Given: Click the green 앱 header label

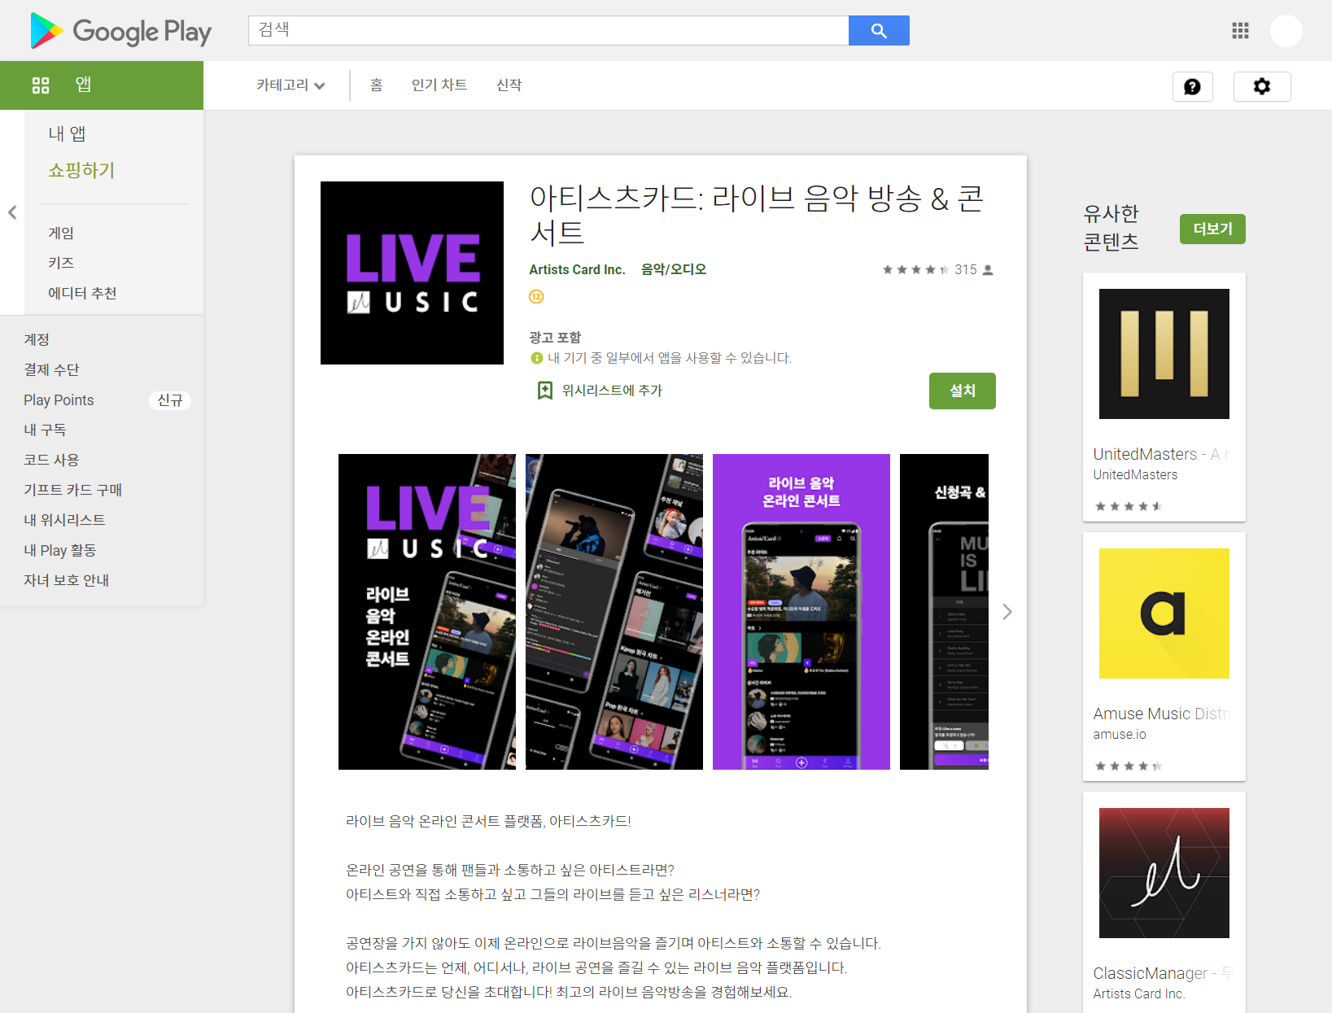Looking at the screenshot, I should [83, 85].
